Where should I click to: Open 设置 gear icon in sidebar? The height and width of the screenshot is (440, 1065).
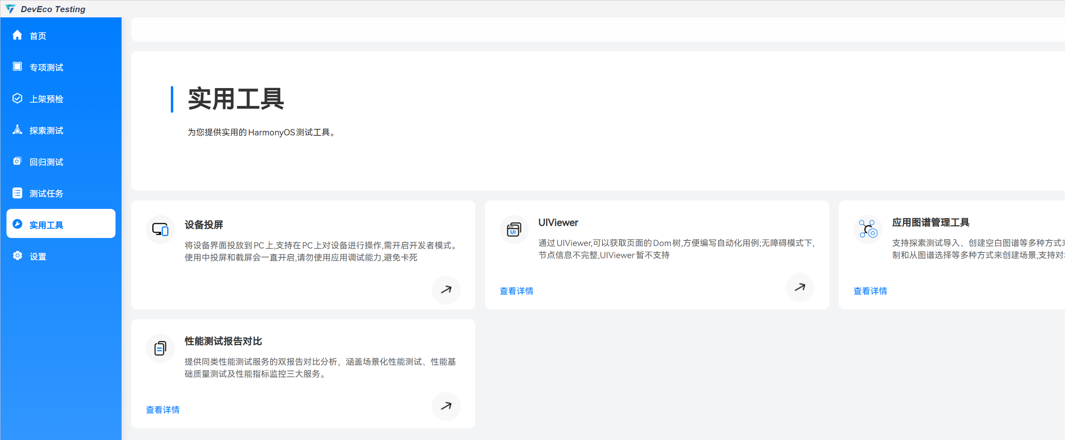point(17,256)
